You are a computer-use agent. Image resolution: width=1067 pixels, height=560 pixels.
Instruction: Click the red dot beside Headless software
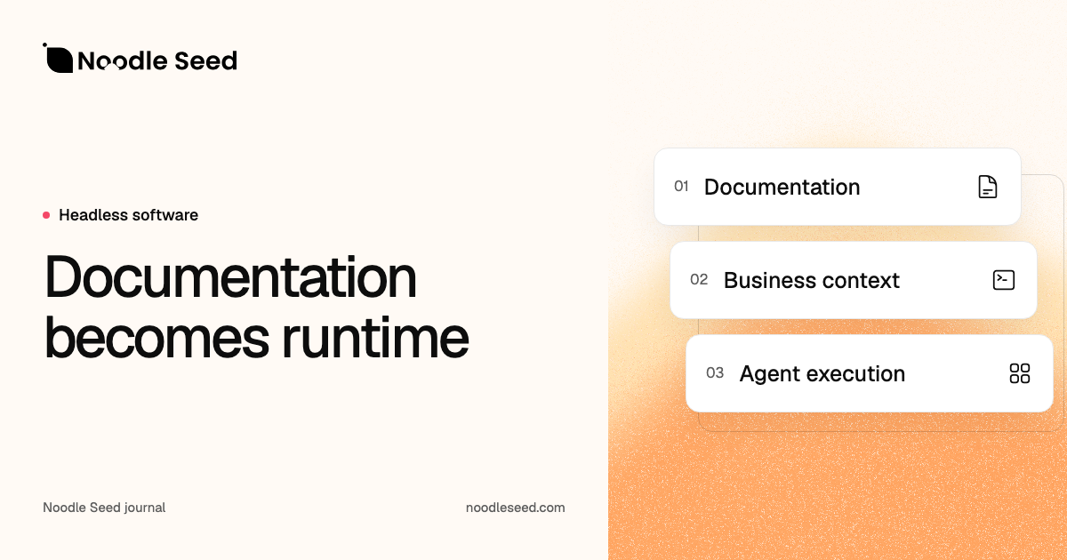(46, 215)
